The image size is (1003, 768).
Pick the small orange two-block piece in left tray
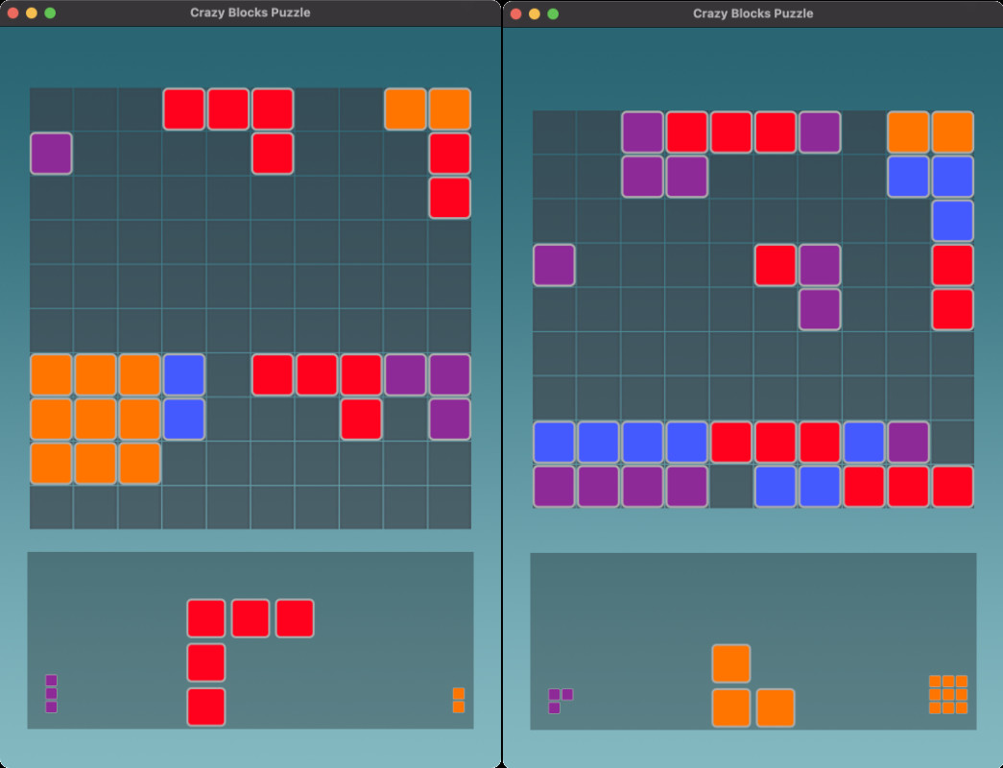point(459,700)
